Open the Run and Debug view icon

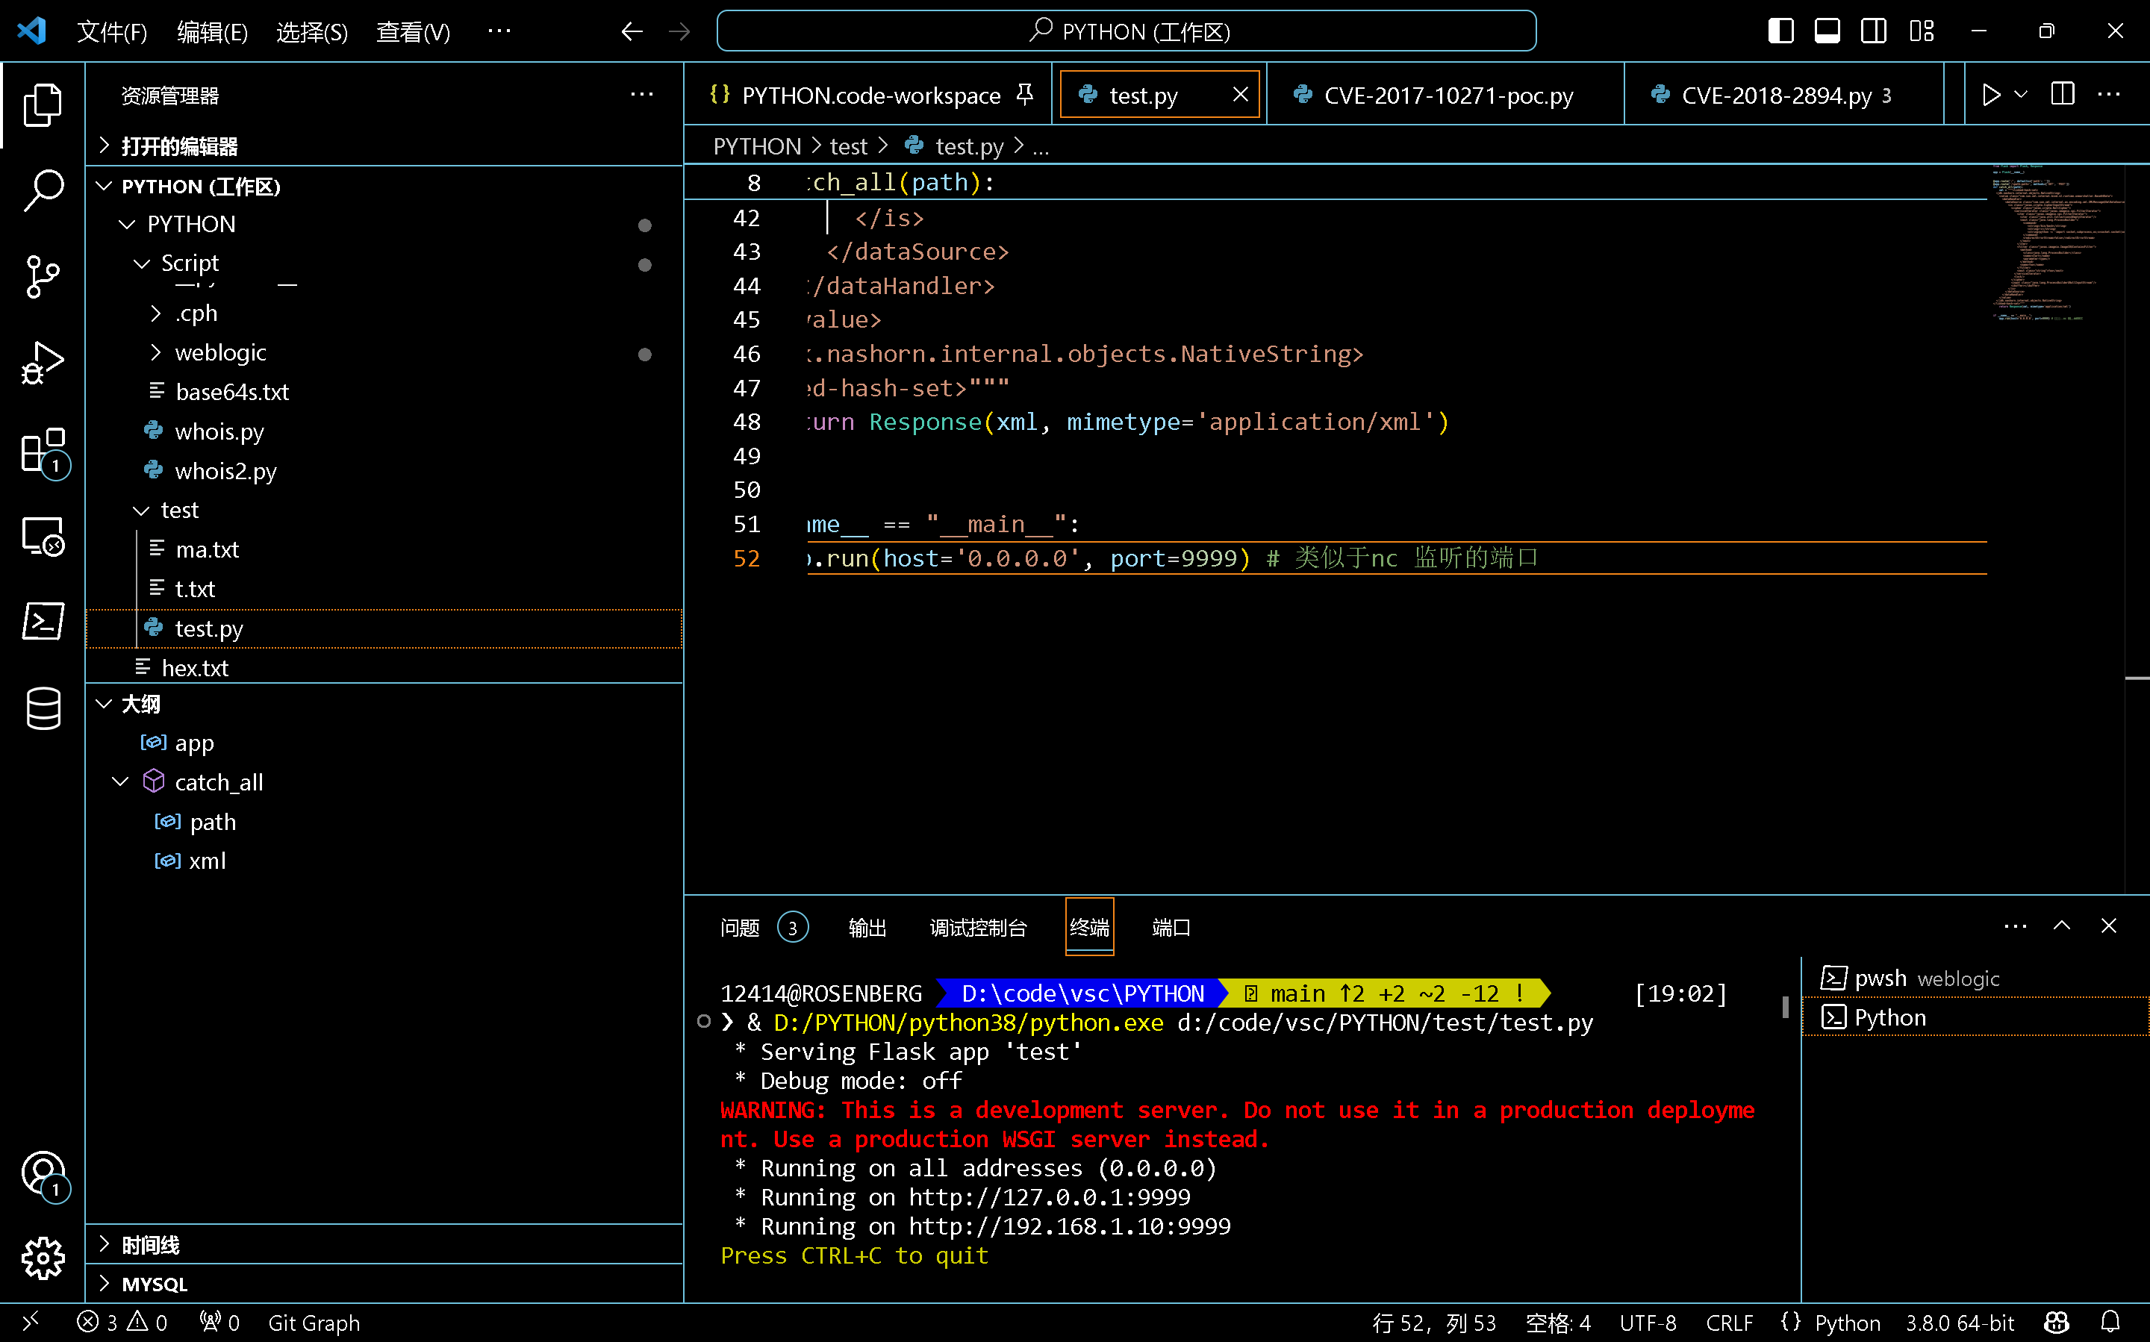pyautogui.click(x=43, y=363)
